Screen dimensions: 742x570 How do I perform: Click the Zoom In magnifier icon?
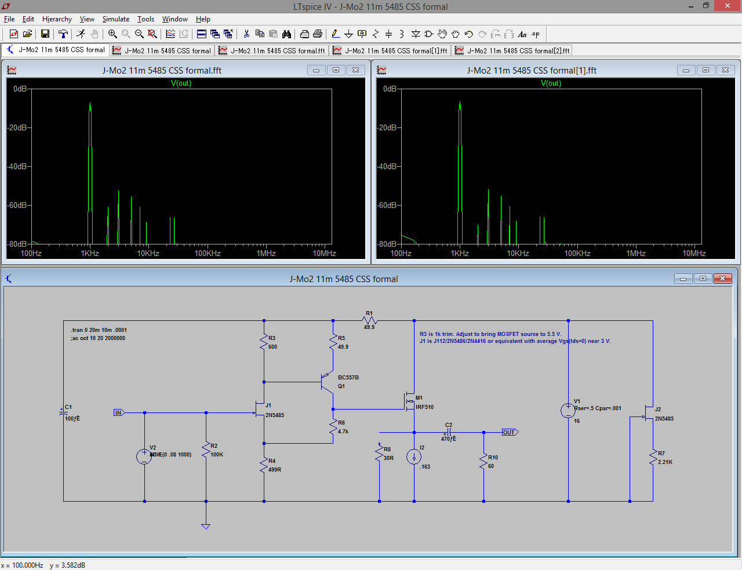click(x=112, y=34)
